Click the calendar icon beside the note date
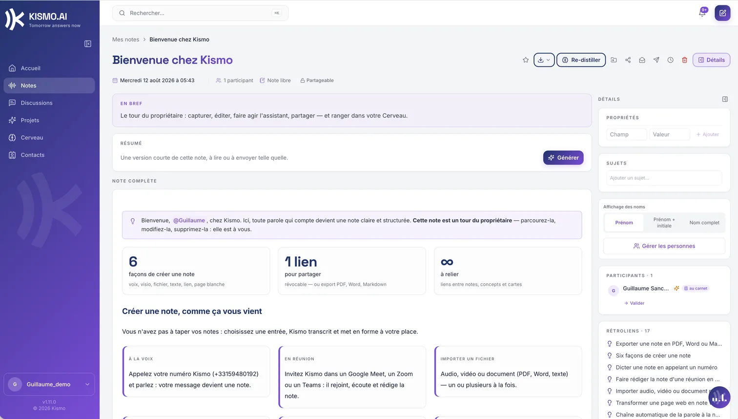738x419 pixels. 115,81
